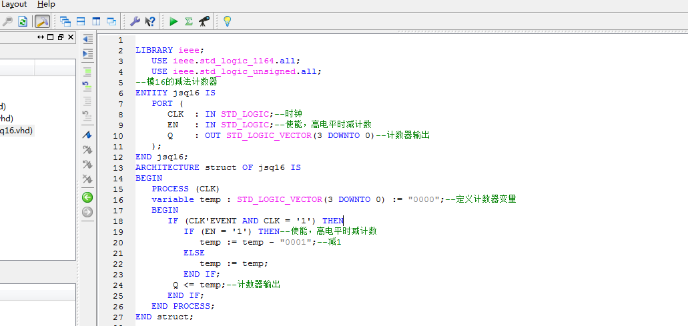Click the refresh icon in toolbar
The width and height of the screenshot is (688, 326).
[x=23, y=21]
